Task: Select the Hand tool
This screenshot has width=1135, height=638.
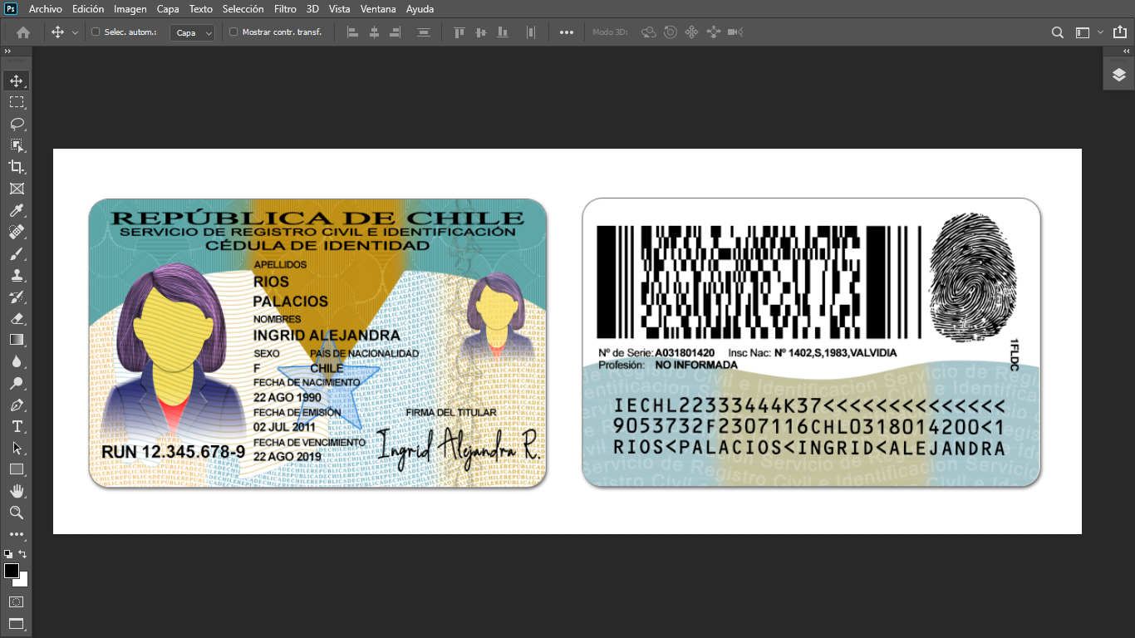Action: (x=16, y=491)
